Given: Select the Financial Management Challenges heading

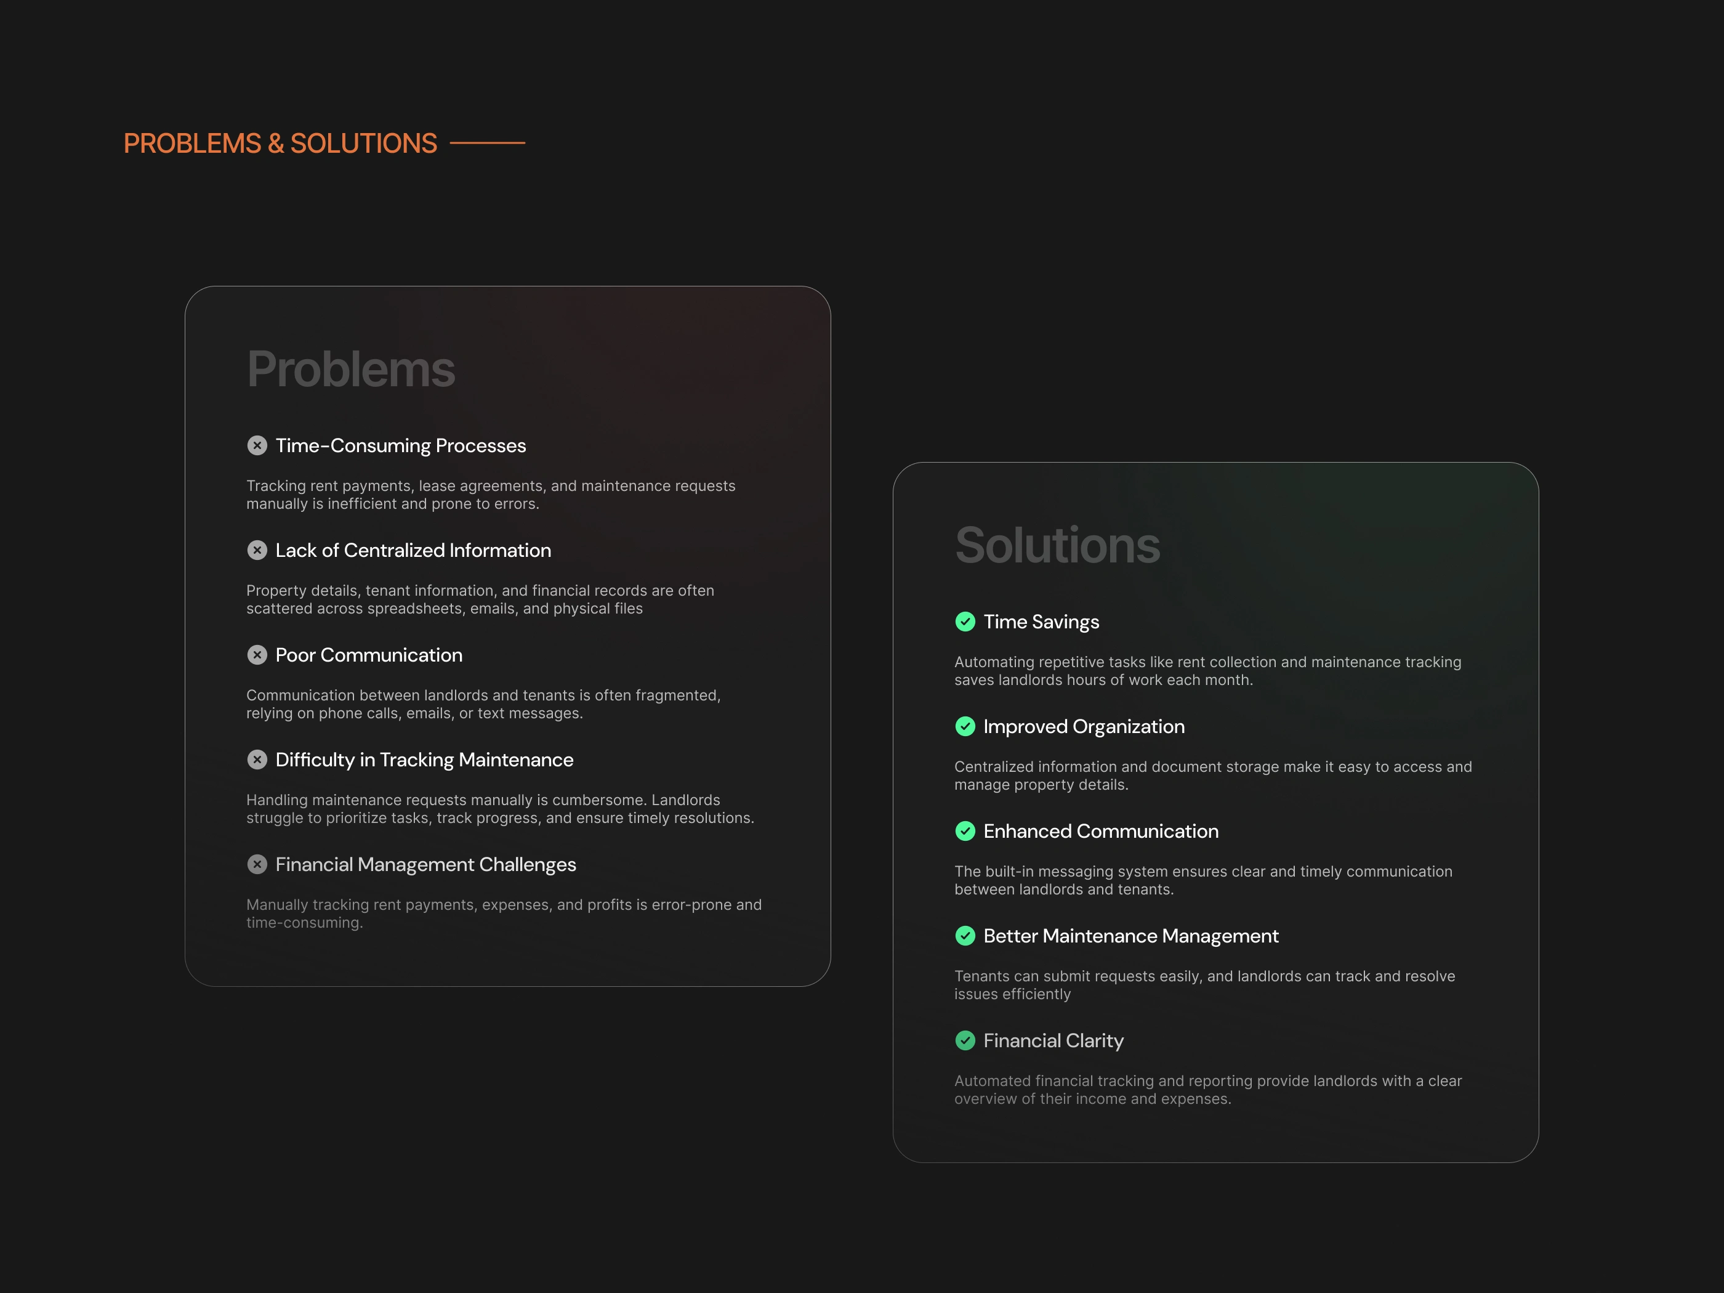Looking at the screenshot, I should (425, 865).
